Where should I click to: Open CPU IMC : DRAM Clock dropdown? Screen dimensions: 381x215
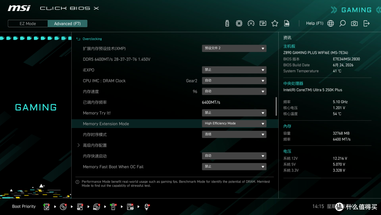234,81
